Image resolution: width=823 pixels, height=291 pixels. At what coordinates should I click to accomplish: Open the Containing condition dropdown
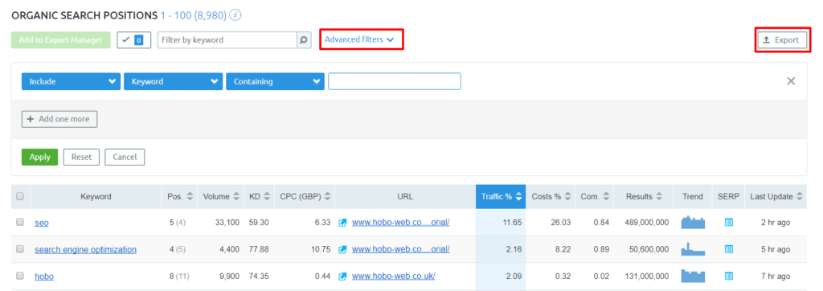275,81
